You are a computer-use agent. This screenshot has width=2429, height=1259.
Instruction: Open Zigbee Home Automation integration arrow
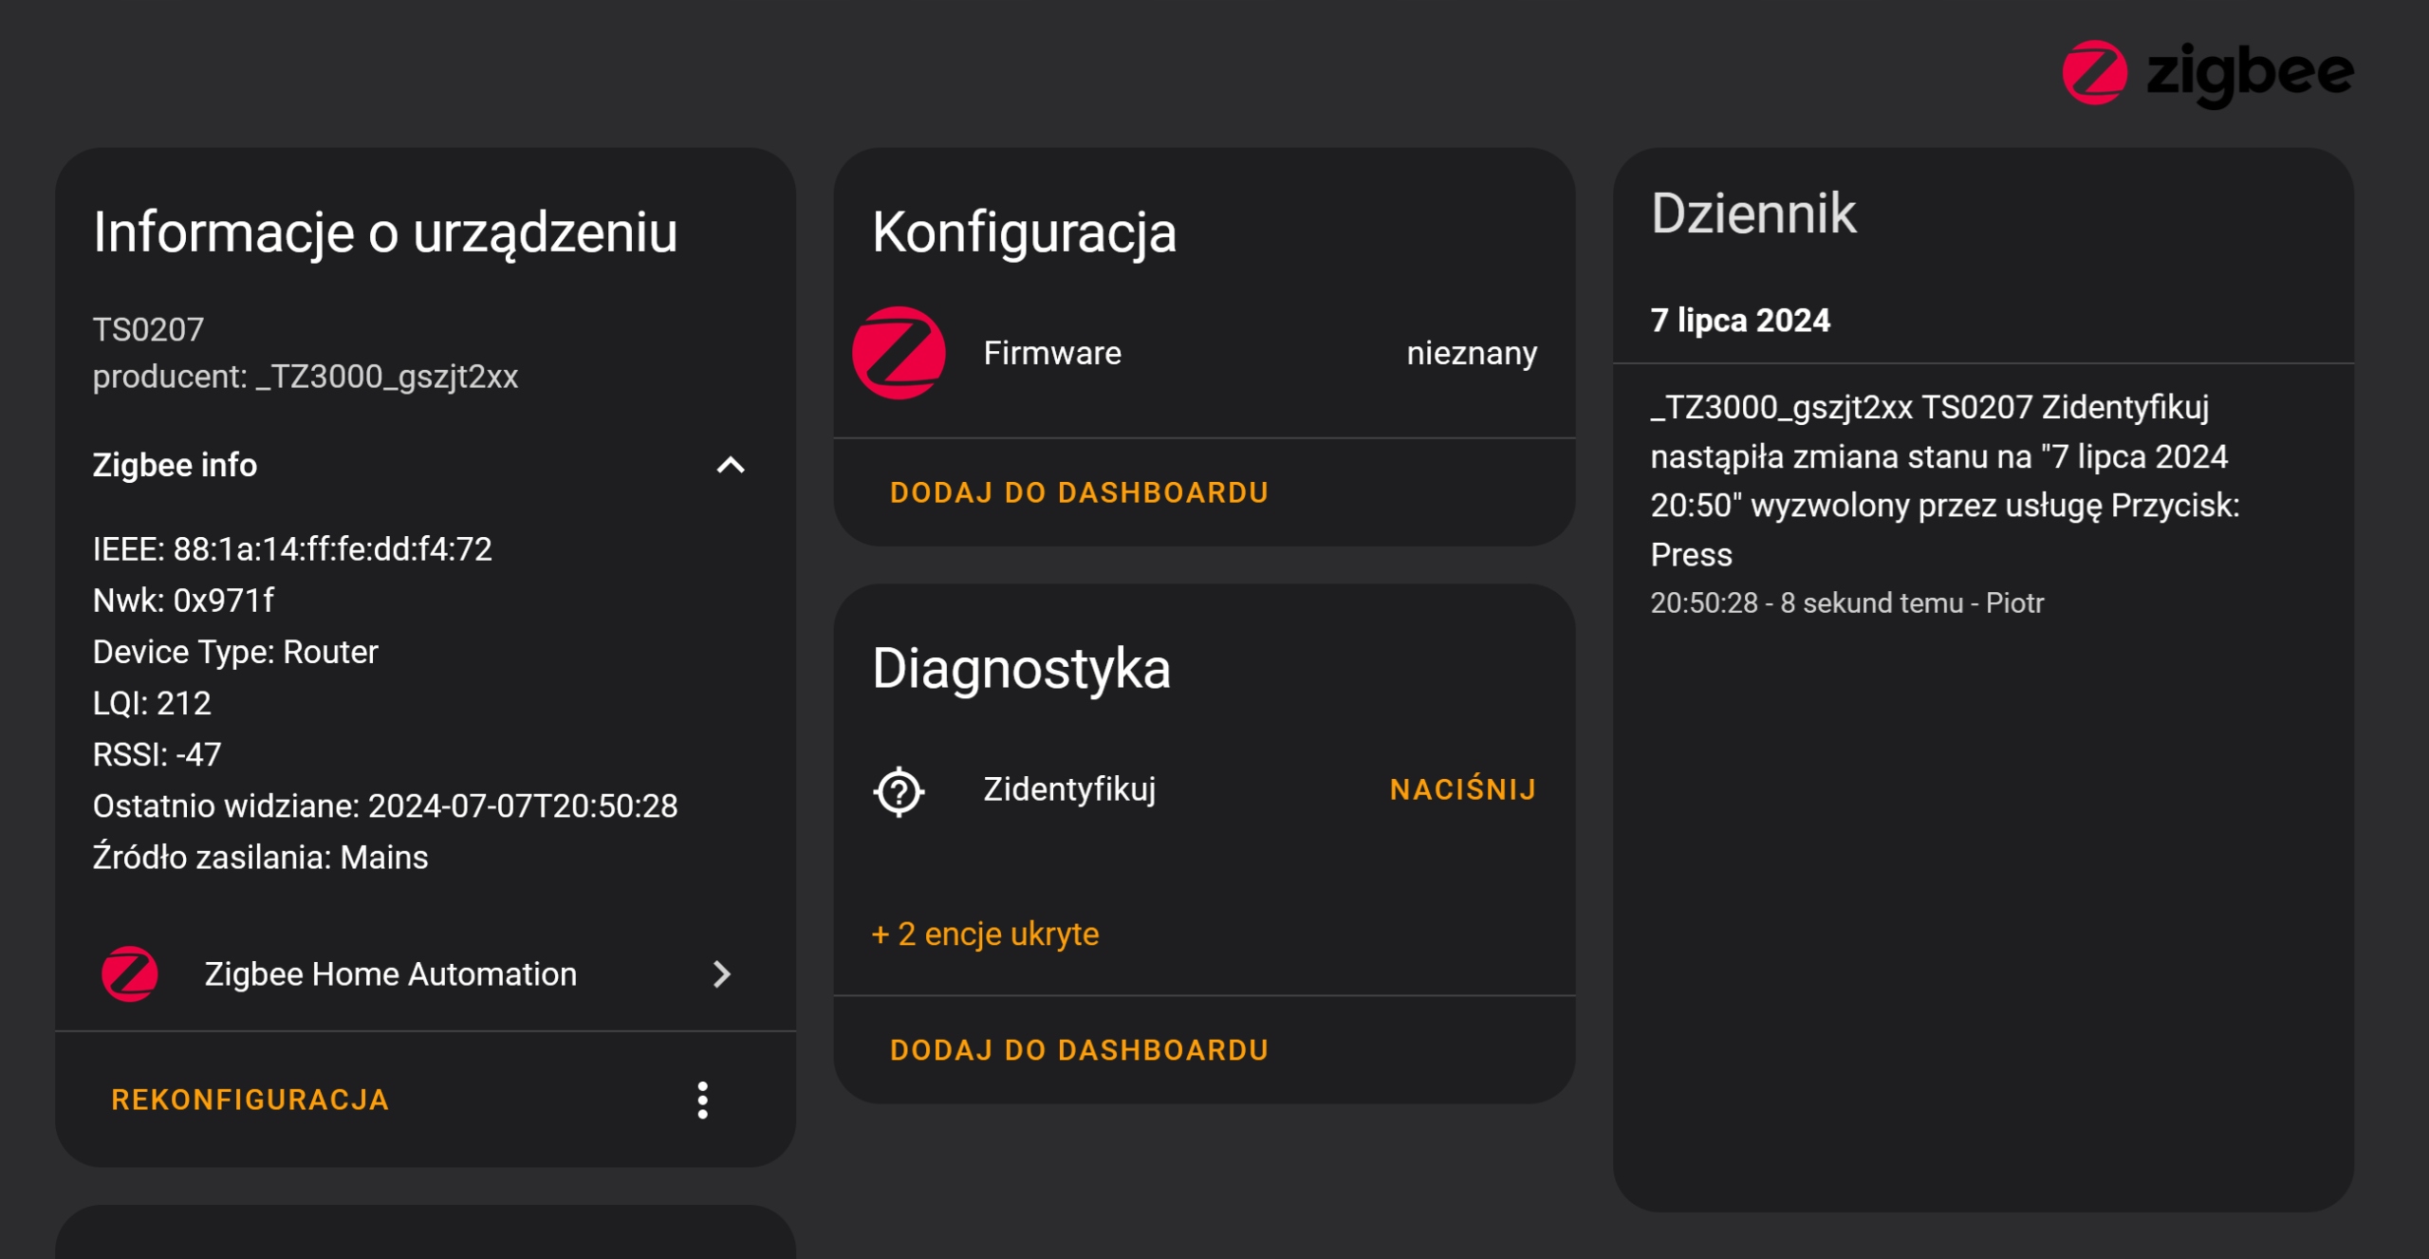[722, 973]
